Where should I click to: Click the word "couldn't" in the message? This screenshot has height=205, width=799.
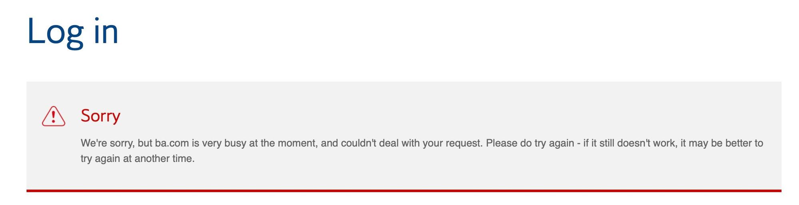[359, 143]
